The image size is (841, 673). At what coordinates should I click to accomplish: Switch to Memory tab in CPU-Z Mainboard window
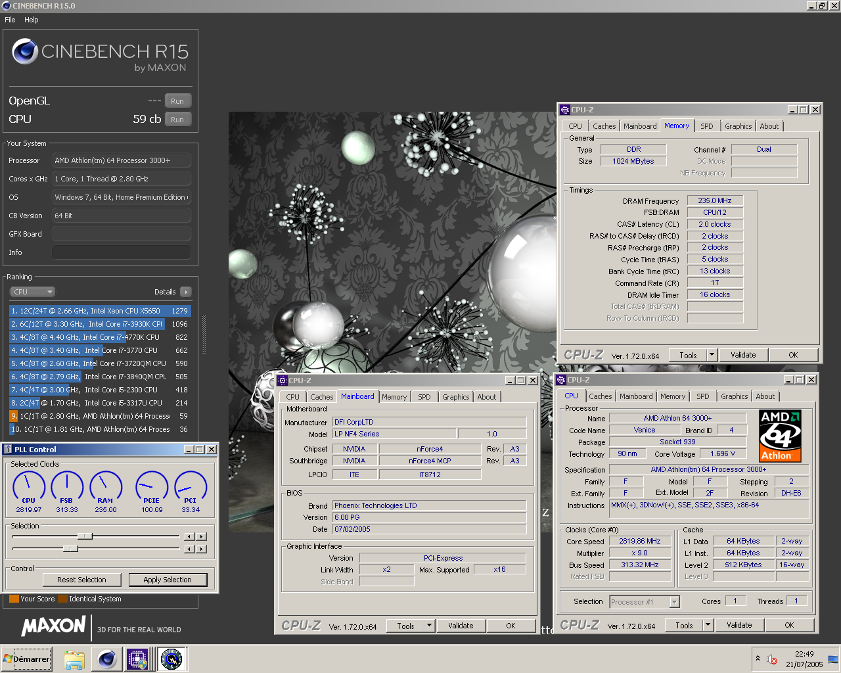pyautogui.click(x=394, y=397)
